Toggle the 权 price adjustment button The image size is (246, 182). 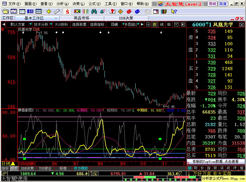155,24
